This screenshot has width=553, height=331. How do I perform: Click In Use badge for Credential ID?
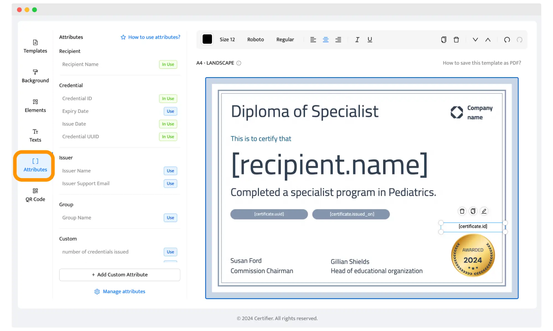pyautogui.click(x=168, y=98)
